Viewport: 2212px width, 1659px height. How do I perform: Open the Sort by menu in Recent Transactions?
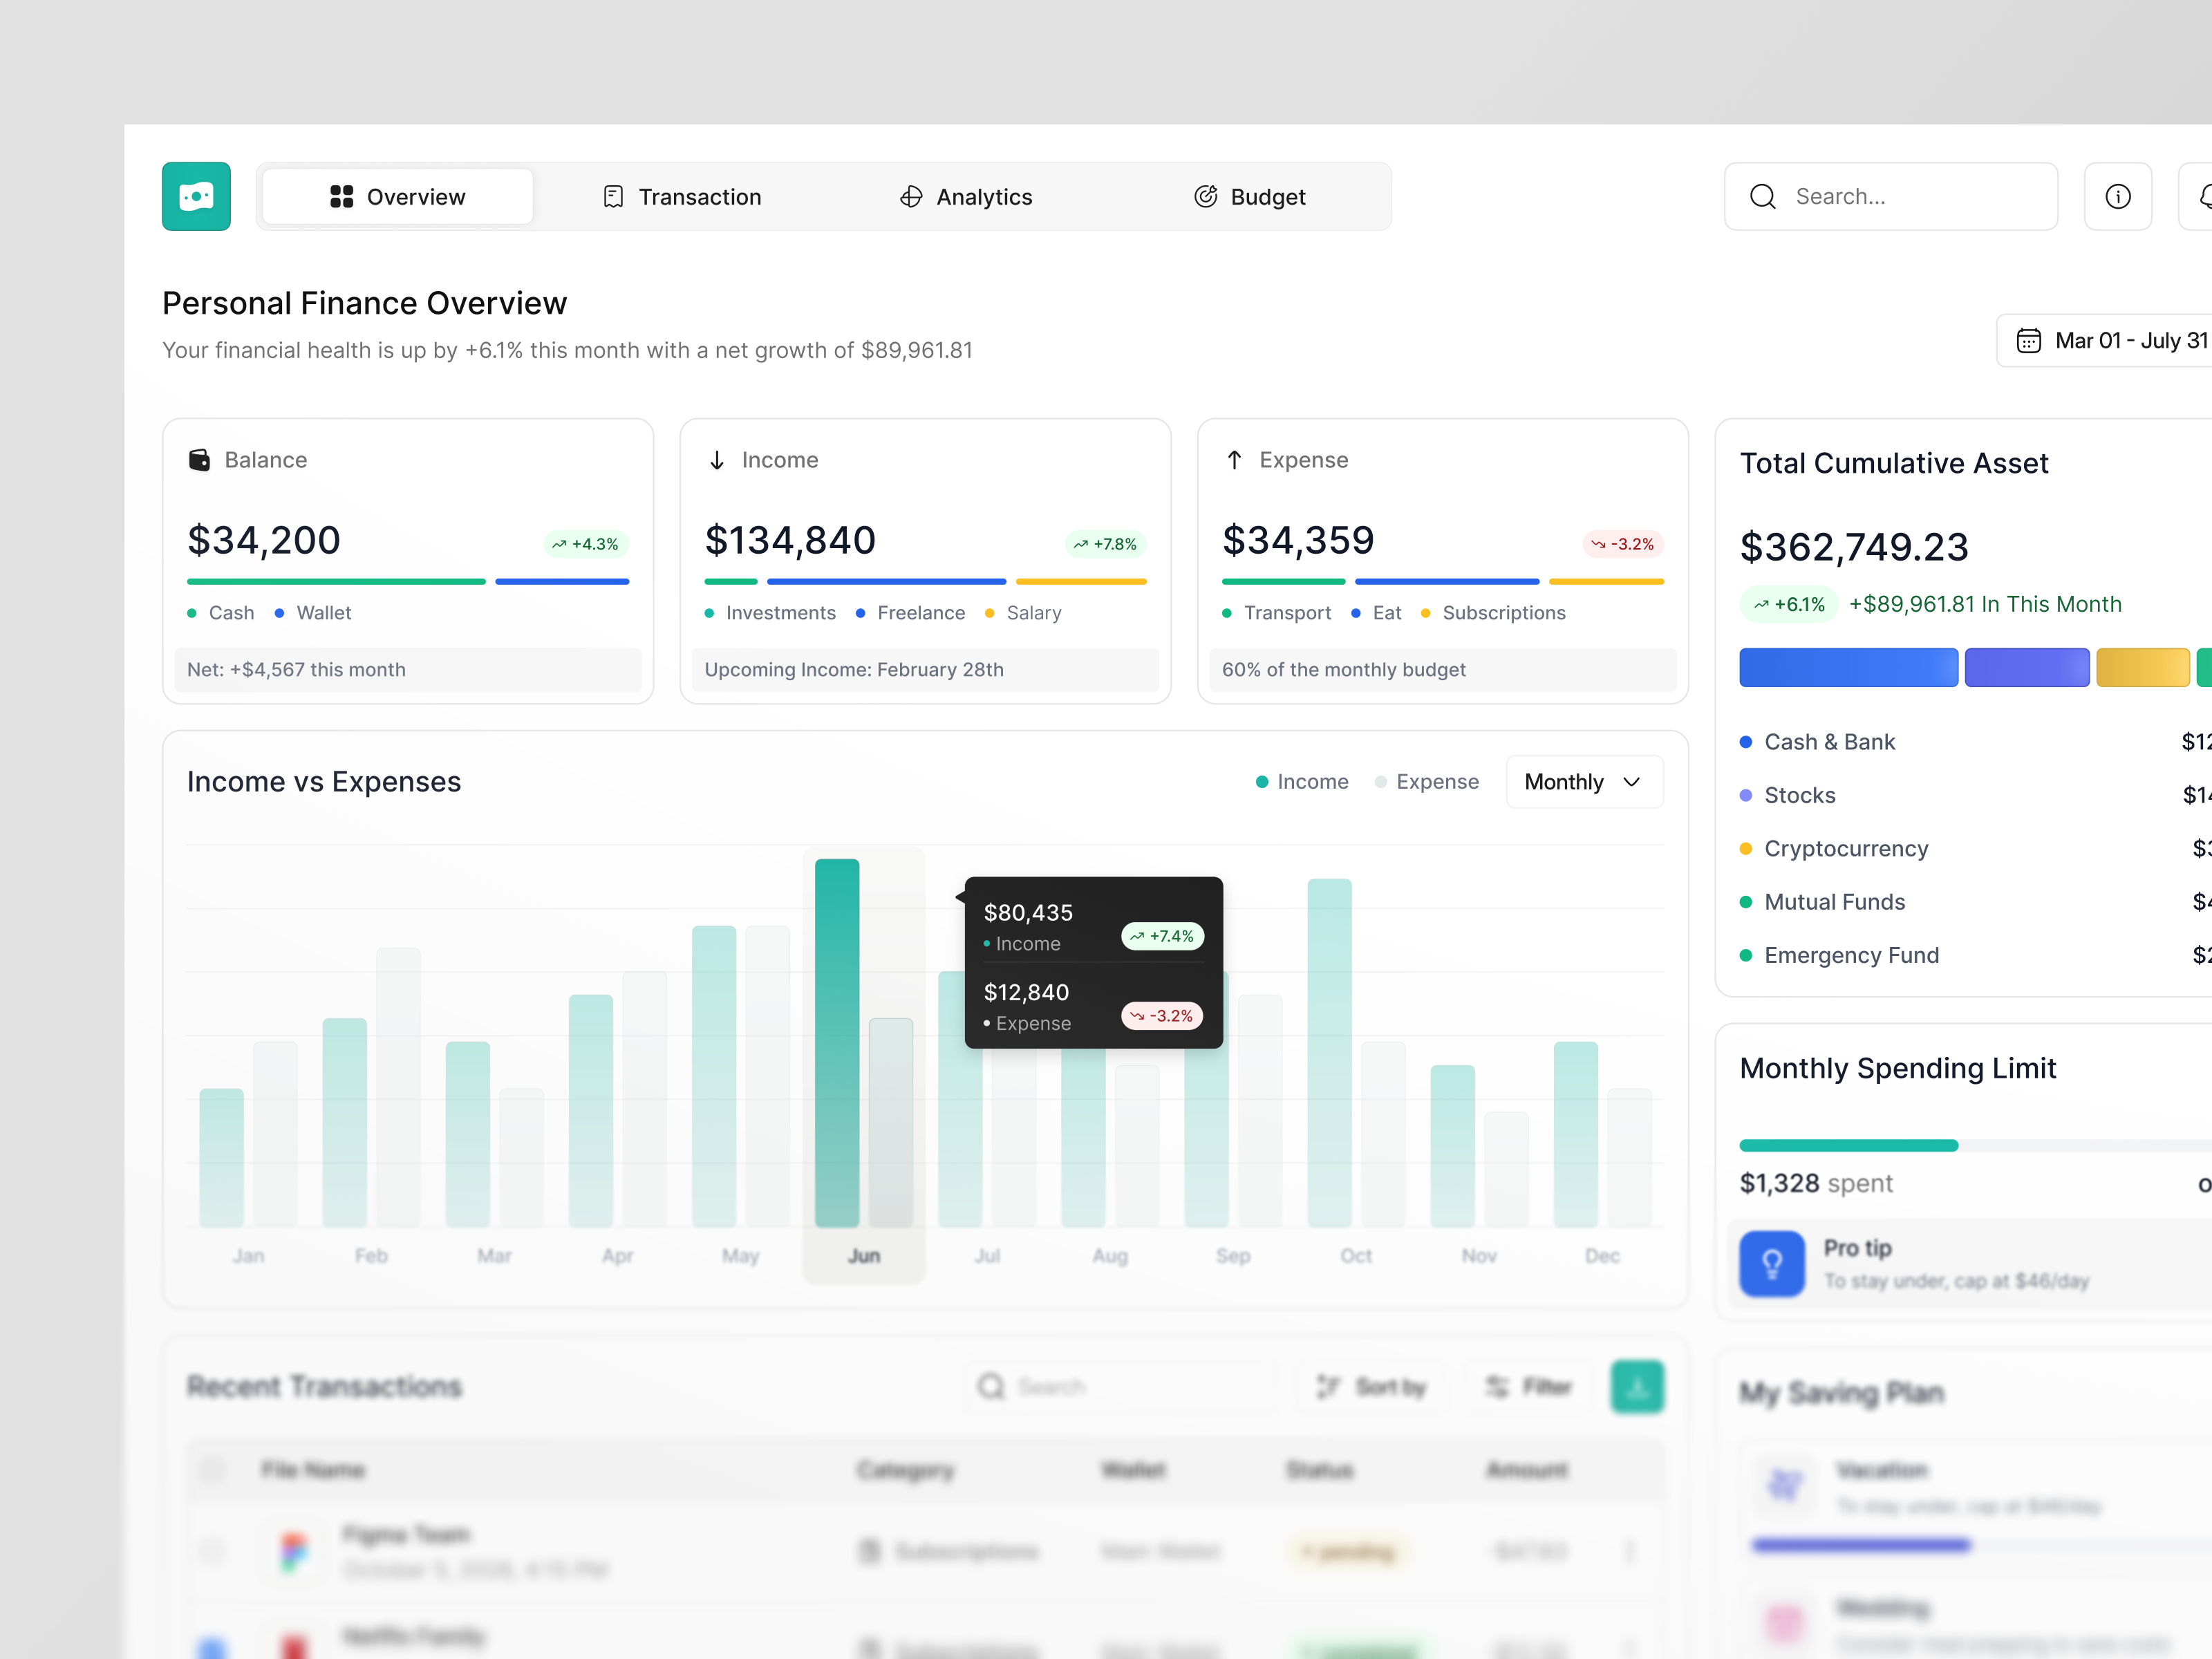(1372, 1386)
